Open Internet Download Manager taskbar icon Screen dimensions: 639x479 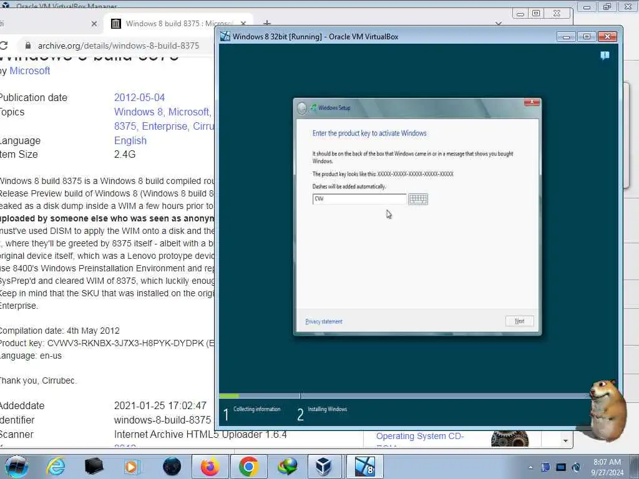click(287, 467)
